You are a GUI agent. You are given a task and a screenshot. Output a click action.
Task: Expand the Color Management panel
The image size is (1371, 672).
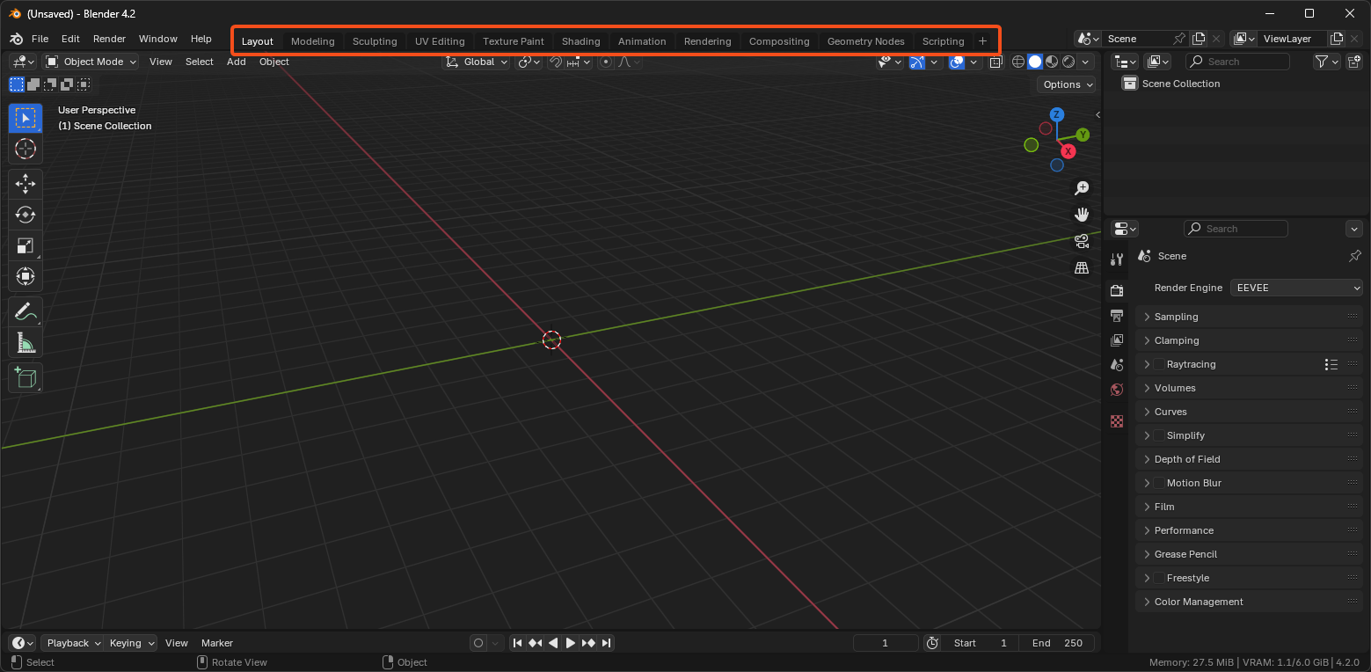pyautogui.click(x=1249, y=602)
